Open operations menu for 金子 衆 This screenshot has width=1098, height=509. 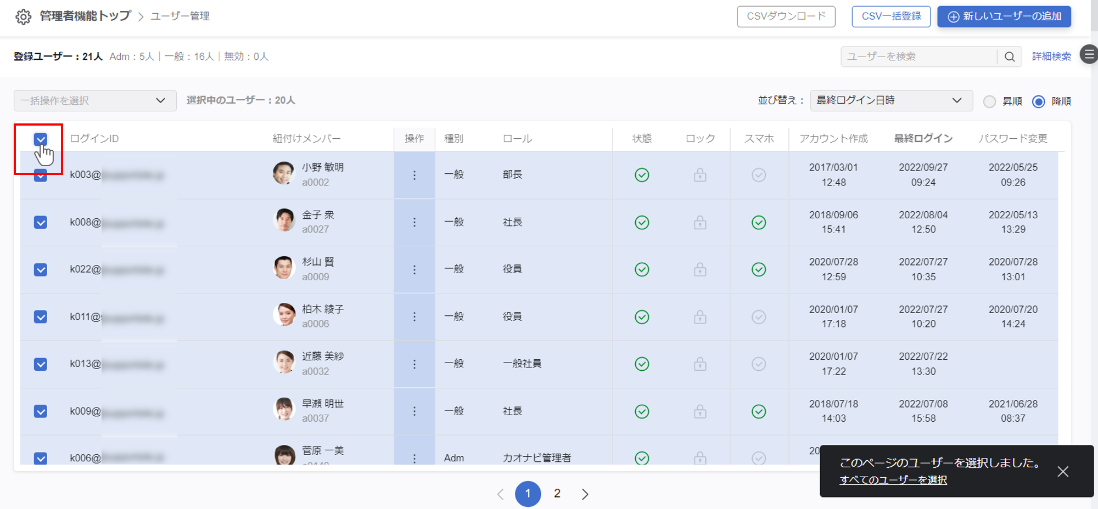click(414, 222)
